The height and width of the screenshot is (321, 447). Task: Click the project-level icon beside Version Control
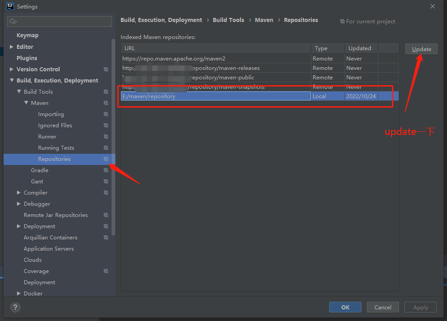coord(106,69)
